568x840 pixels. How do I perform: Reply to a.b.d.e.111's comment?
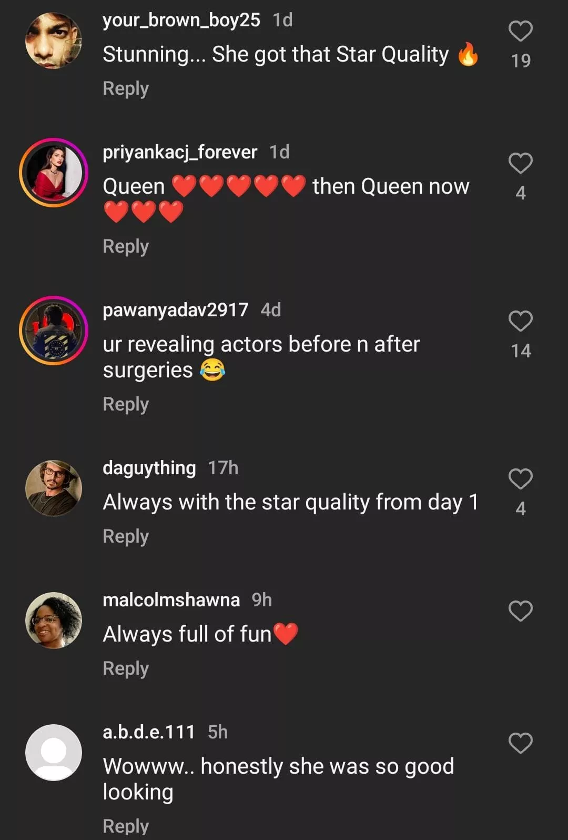126,826
